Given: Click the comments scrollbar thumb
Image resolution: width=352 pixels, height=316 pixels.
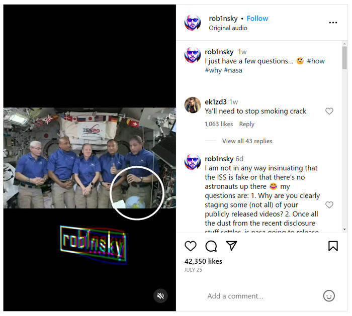Looking at the screenshot, I should 344,58.
